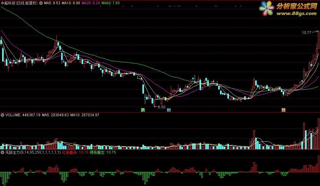Viewport: 320px width, 186px height.
Task: Open the VOLUME panel dropdown arrow
Action: point(2,115)
